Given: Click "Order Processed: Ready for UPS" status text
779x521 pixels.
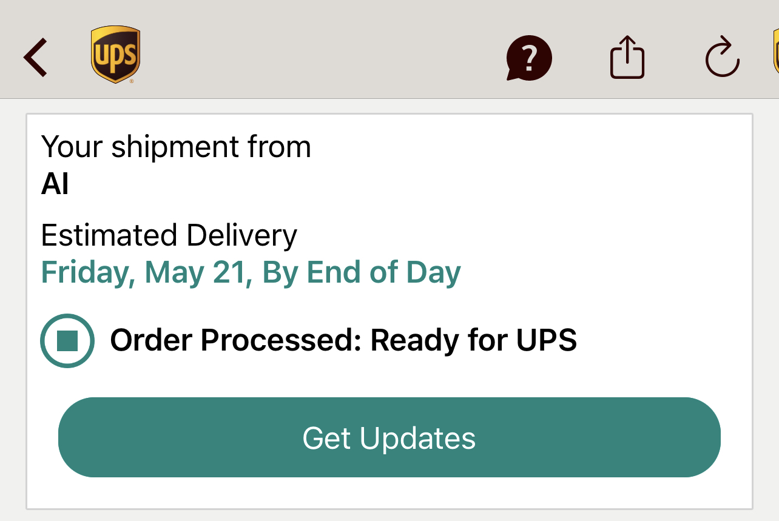Looking at the screenshot, I should click(x=343, y=340).
